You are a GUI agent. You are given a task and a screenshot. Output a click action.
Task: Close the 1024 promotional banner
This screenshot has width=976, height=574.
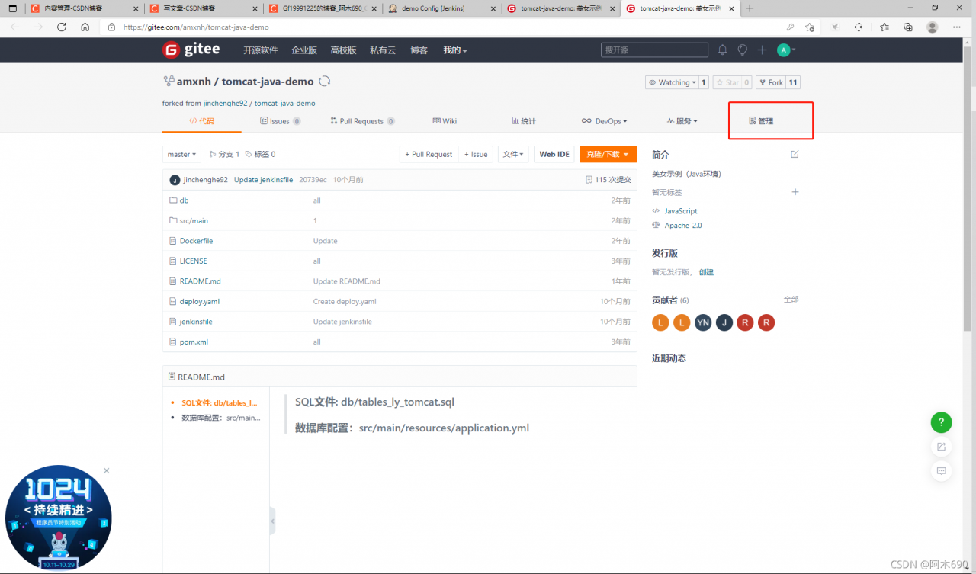click(x=107, y=470)
